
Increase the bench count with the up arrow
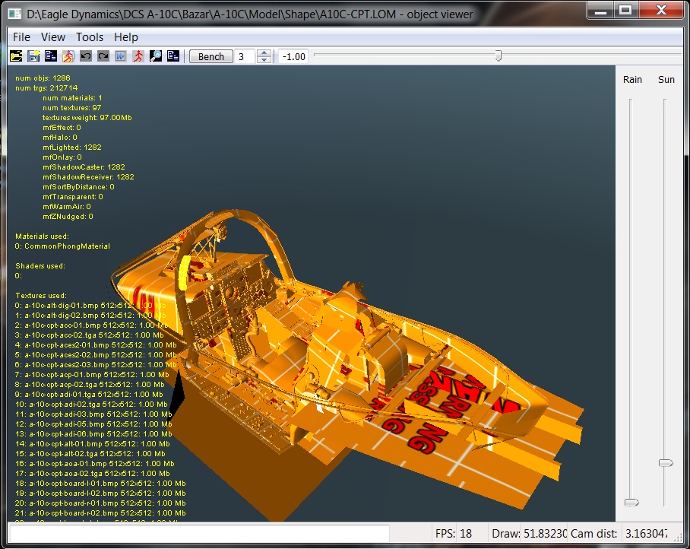point(264,52)
